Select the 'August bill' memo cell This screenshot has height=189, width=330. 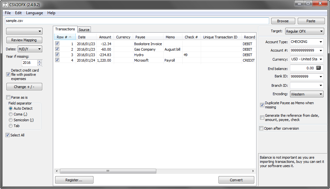[x=172, y=49]
